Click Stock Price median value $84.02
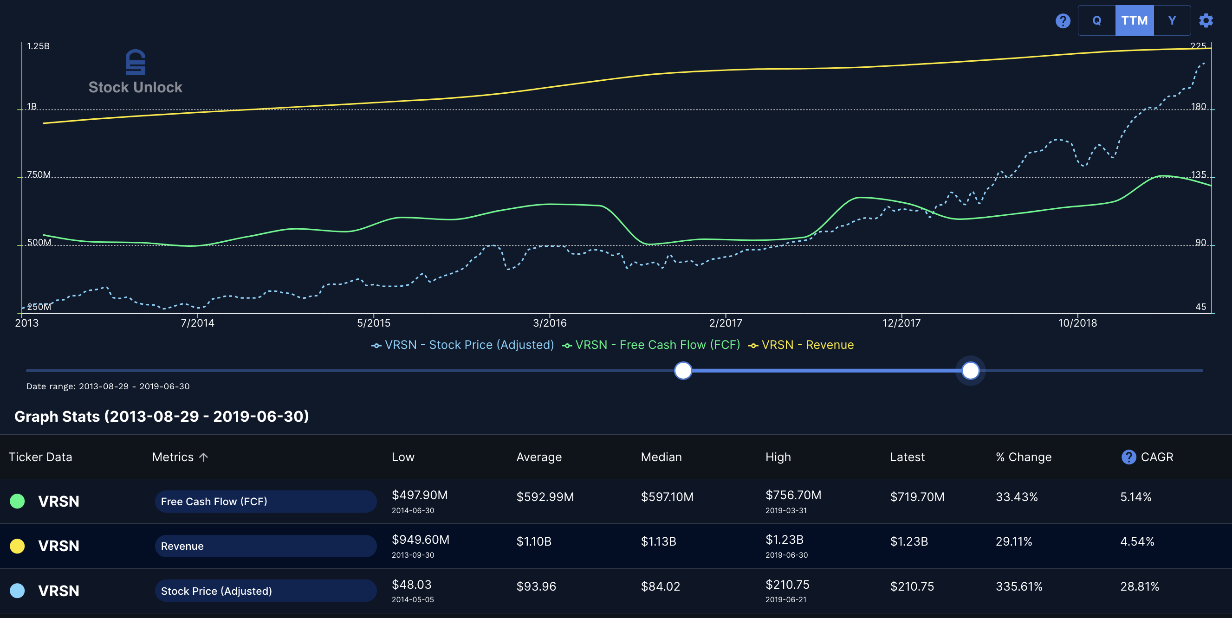Viewport: 1232px width, 618px height. 661,586
